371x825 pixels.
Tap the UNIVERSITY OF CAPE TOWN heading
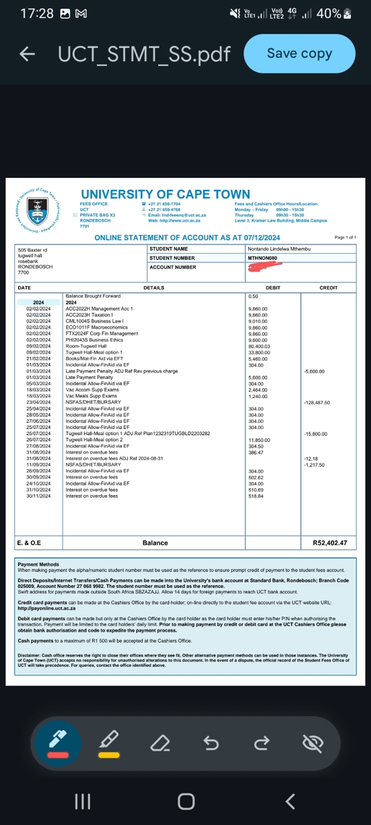pos(165,195)
